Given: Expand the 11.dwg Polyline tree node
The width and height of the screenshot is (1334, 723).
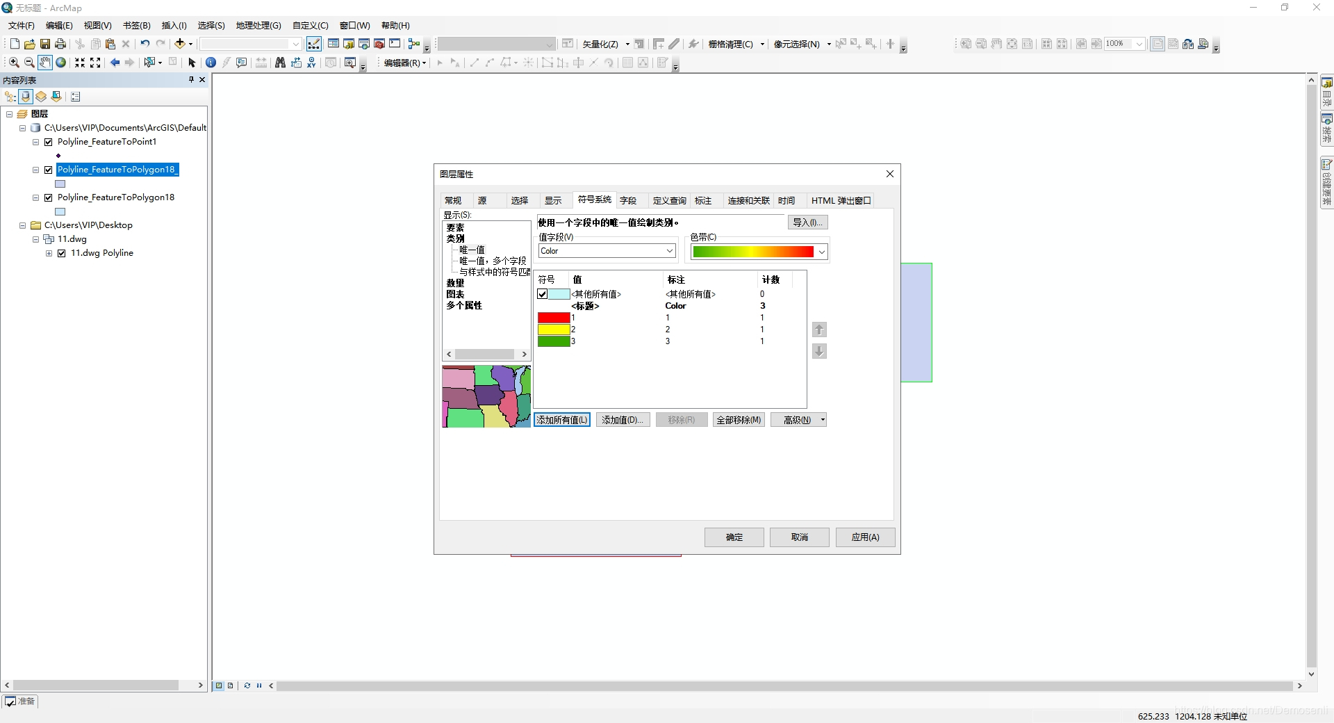Looking at the screenshot, I should [49, 253].
